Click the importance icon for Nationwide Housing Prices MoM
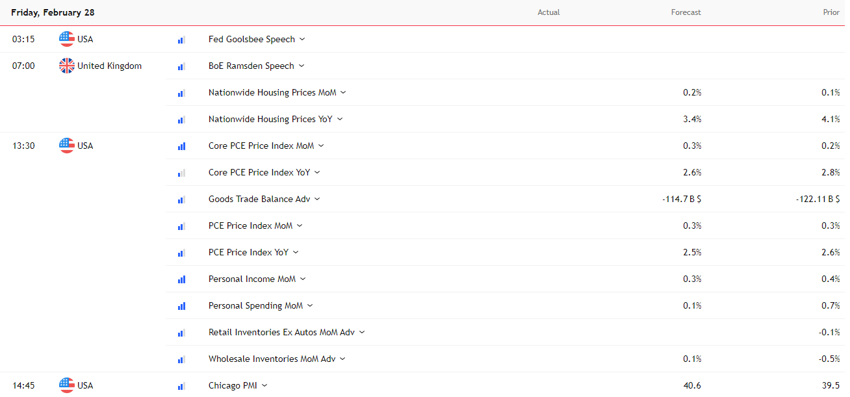This screenshot has width=850, height=397. pyautogui.click(x=181, y=93)
